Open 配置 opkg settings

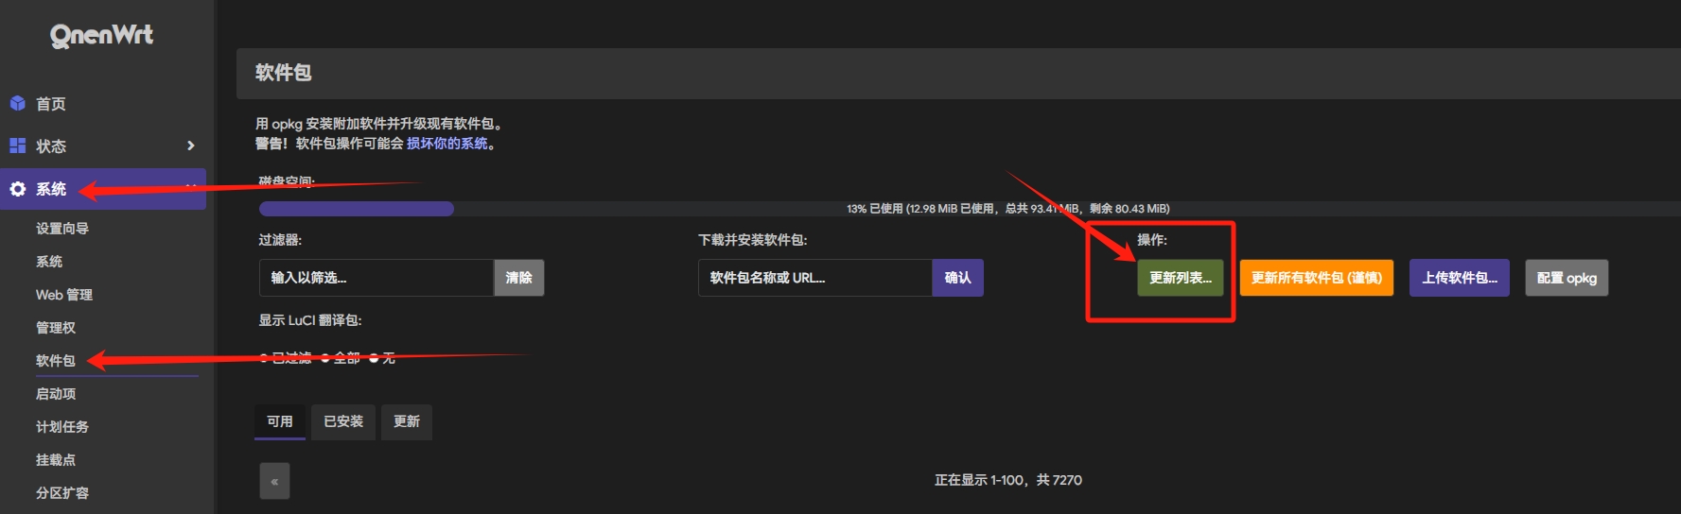coord(1567,278)
